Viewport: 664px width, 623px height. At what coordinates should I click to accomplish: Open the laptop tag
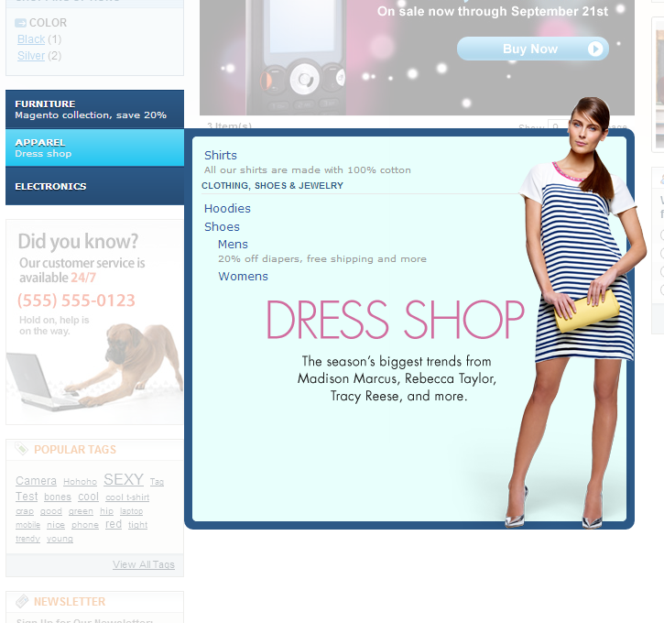click(131, 511)
